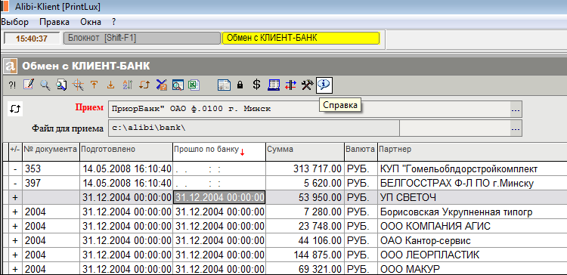This screenshot has height=275, width=567.
Task: Click the hammer and wrench settings icon
Action: [308, 85]
